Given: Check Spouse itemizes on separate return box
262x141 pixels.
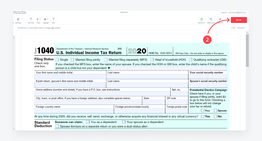Looking at the screenshot, I should (x=57, y=126).
